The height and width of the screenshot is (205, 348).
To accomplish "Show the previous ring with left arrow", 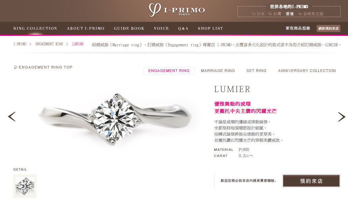I will [12, 116].
